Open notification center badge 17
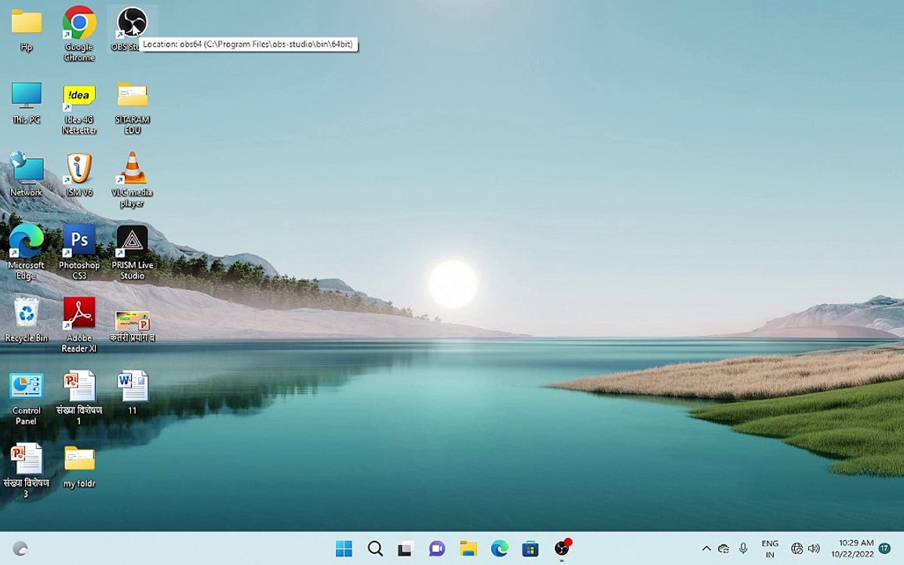The height and width of the screenshot is (565, 904). (884, 549)
